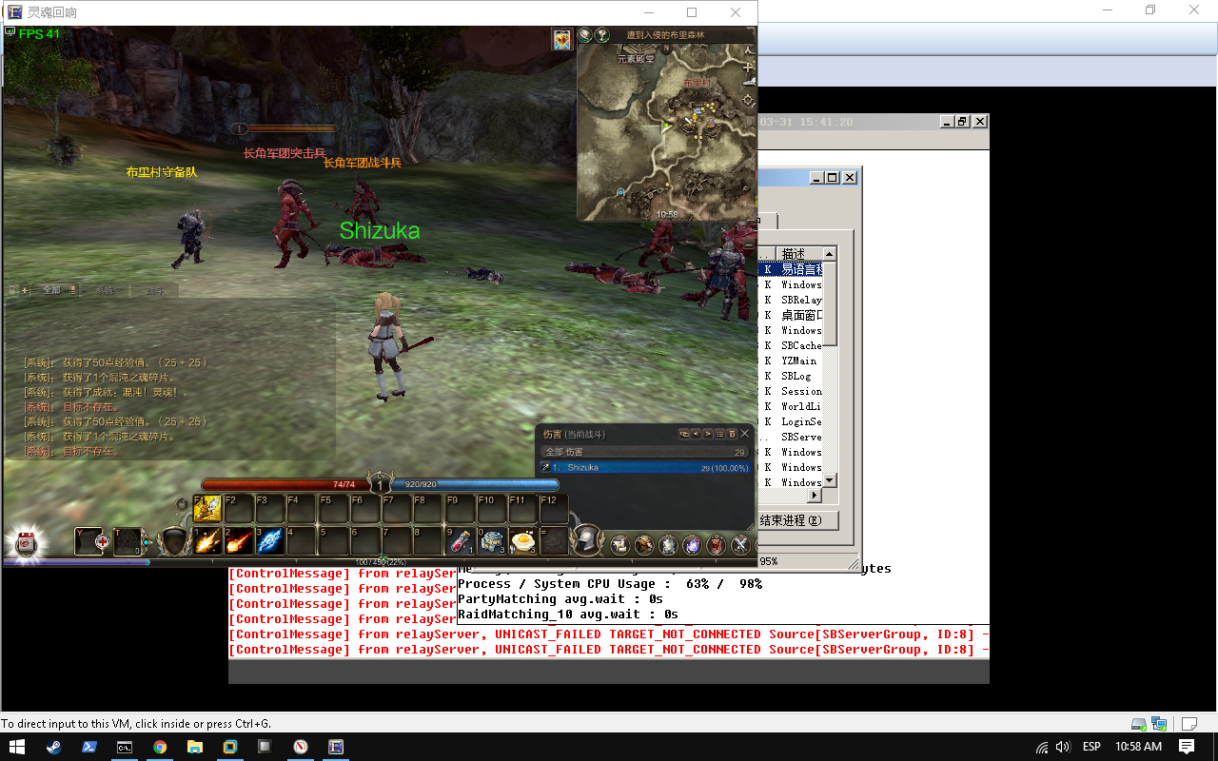
Task: Collapse minimap with the minus button
Action: (749, 245)
